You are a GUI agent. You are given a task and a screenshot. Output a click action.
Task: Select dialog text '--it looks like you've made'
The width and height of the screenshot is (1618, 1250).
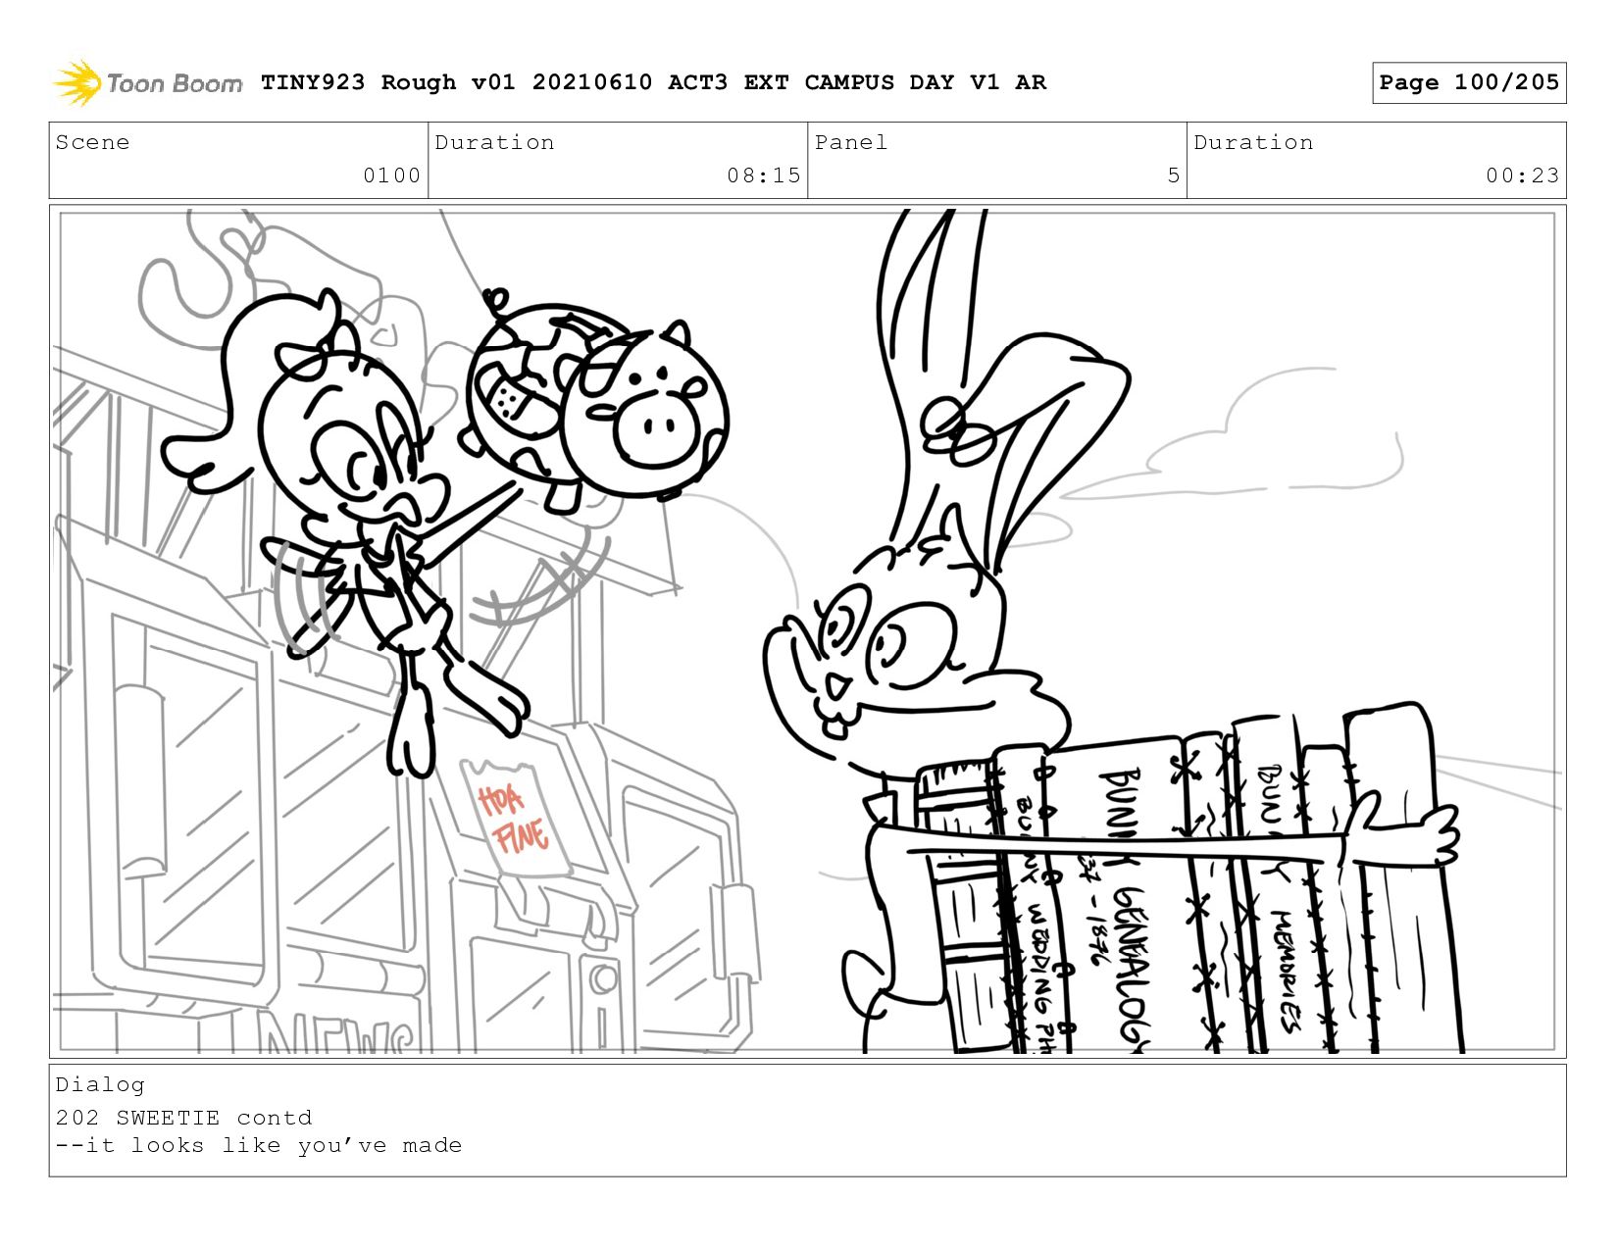pos(259,1145)
